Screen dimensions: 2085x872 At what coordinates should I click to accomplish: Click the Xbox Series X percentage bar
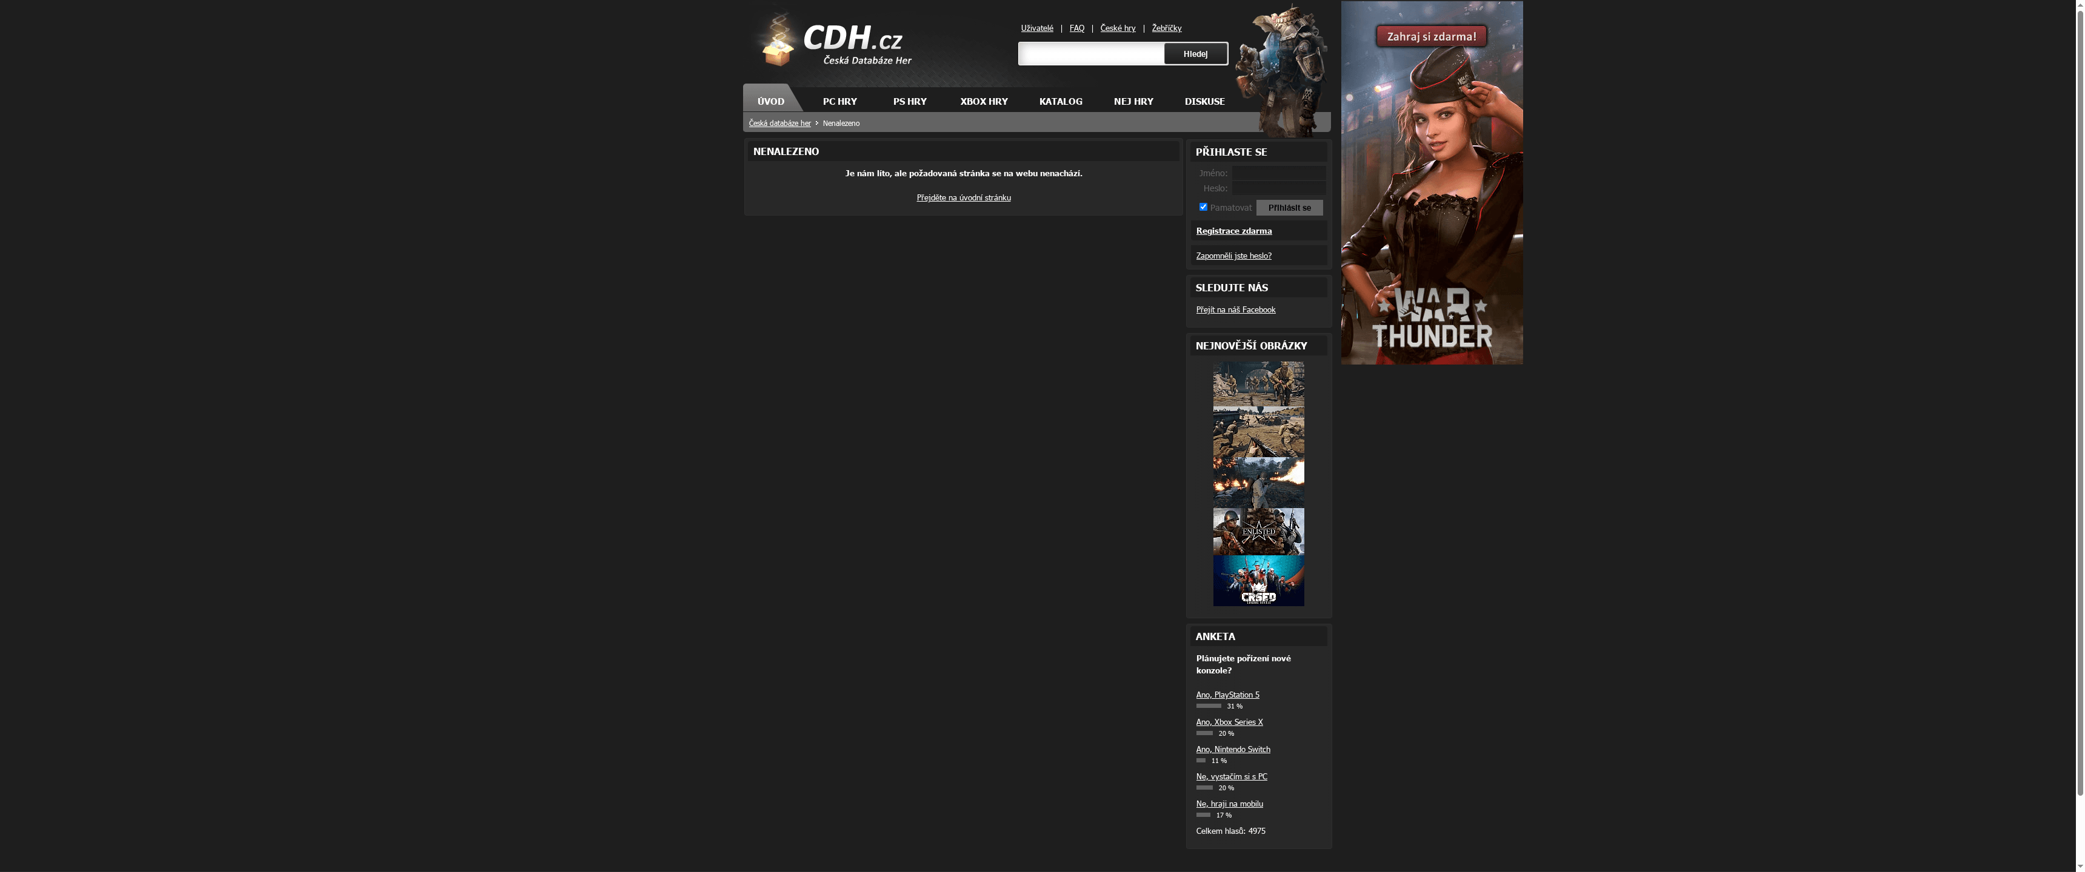coord(1204,733)
